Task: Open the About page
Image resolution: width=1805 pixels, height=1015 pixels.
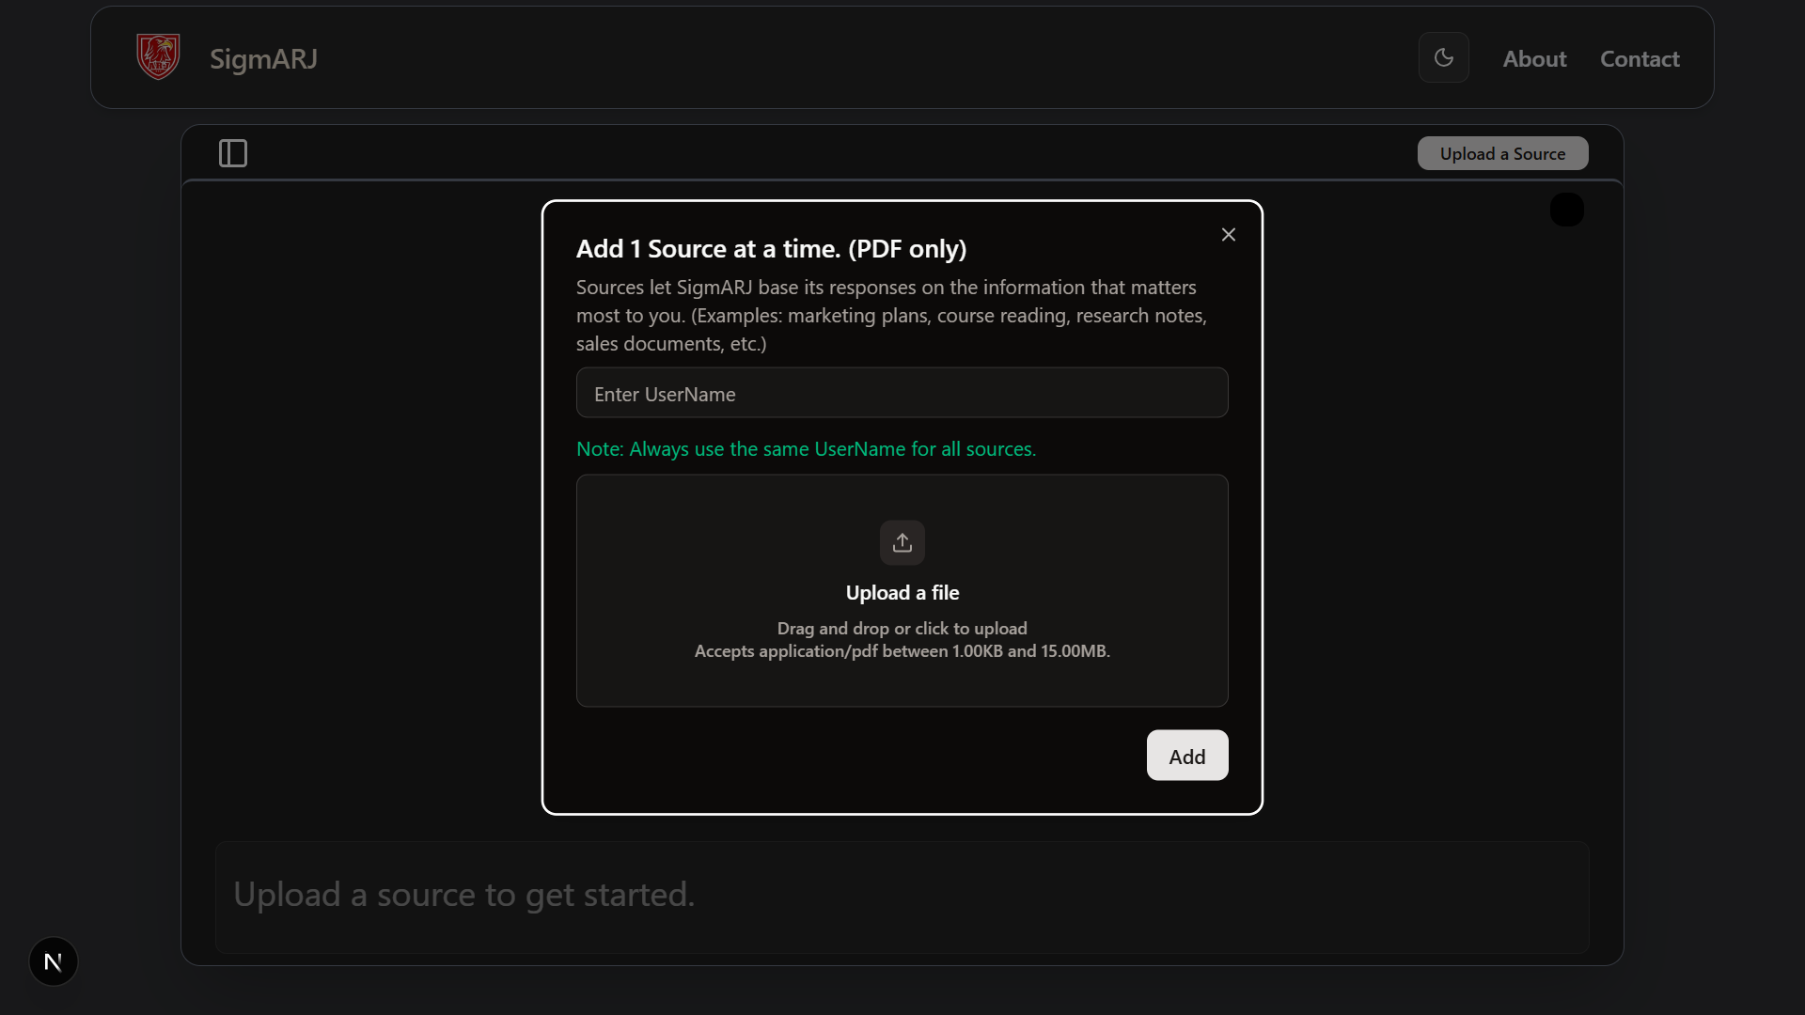Action: click(x=1534, y=58)
